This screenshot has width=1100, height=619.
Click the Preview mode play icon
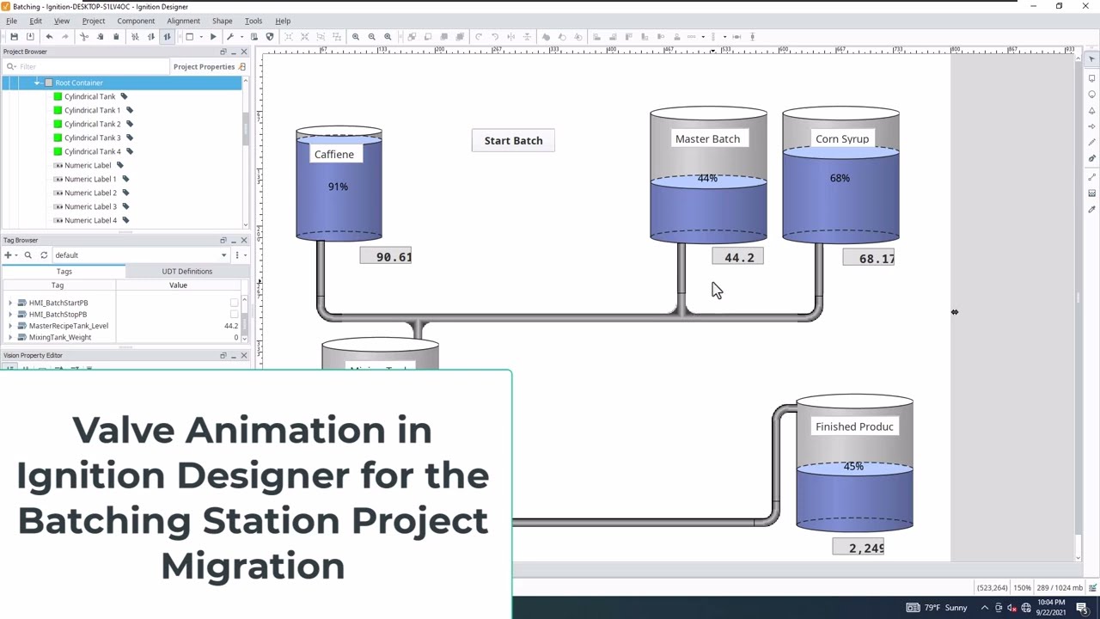tap(213, 37)
